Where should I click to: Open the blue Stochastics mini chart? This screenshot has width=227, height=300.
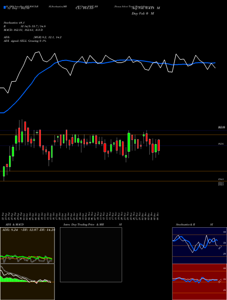coord(199,245)
